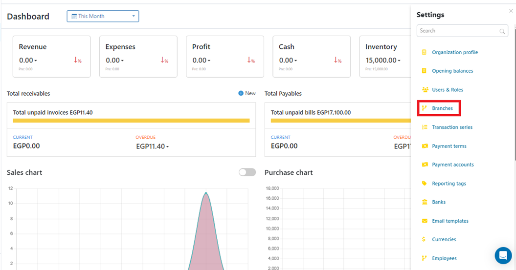This screenshot has width=516, height=270.
Task: Open the Payment terms link
Action: coord(449,146)
